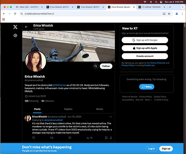The width and height of the screenshot is (186, 154).
Task: Bookmark the Jun 10, 2024 post
Action: pyautogui.click(x=106, y=138)
